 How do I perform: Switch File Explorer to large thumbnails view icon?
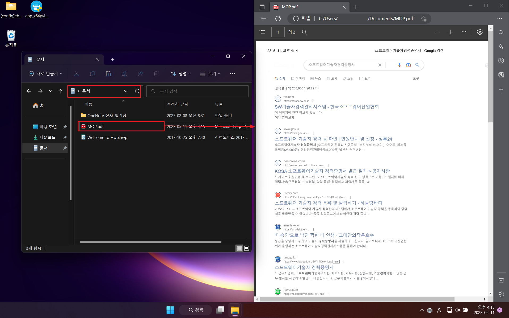pos(247,248)
